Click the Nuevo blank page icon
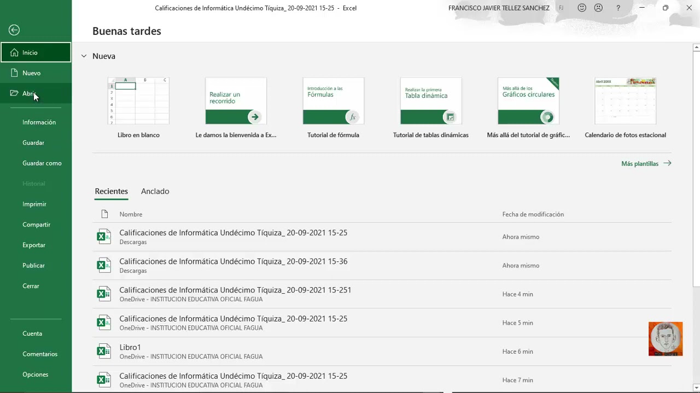 tap(14, 73)
